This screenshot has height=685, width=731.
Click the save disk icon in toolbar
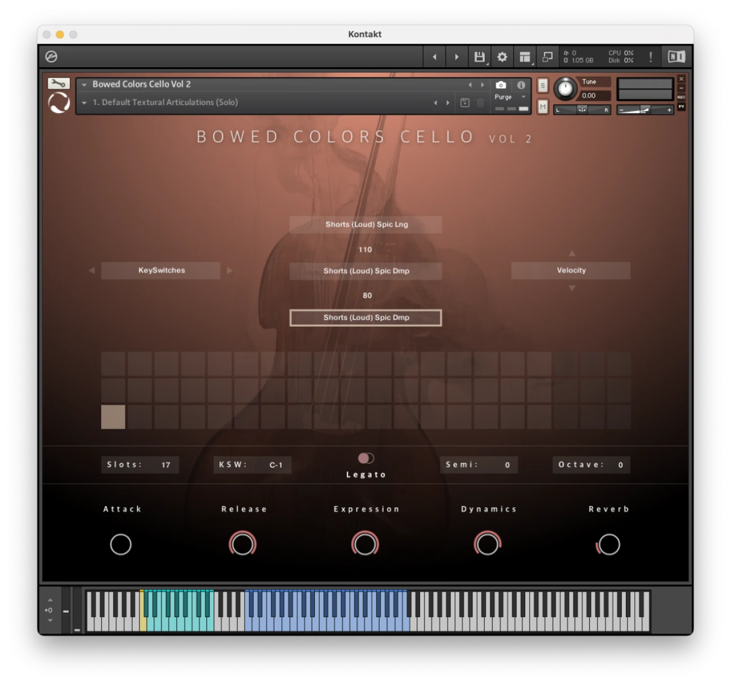pyautogui.click(x=479, y=57)
